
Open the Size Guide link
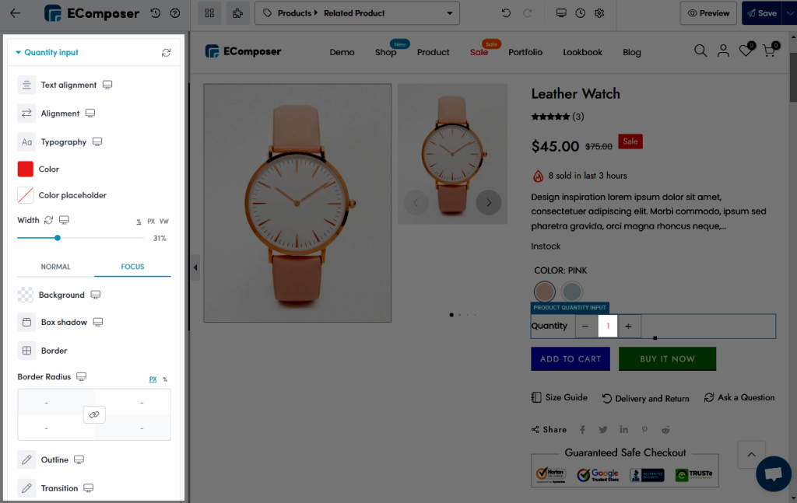click(559, 397)
